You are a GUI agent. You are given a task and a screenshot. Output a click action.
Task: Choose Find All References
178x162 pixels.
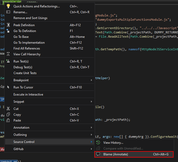[x=49, y=48]
